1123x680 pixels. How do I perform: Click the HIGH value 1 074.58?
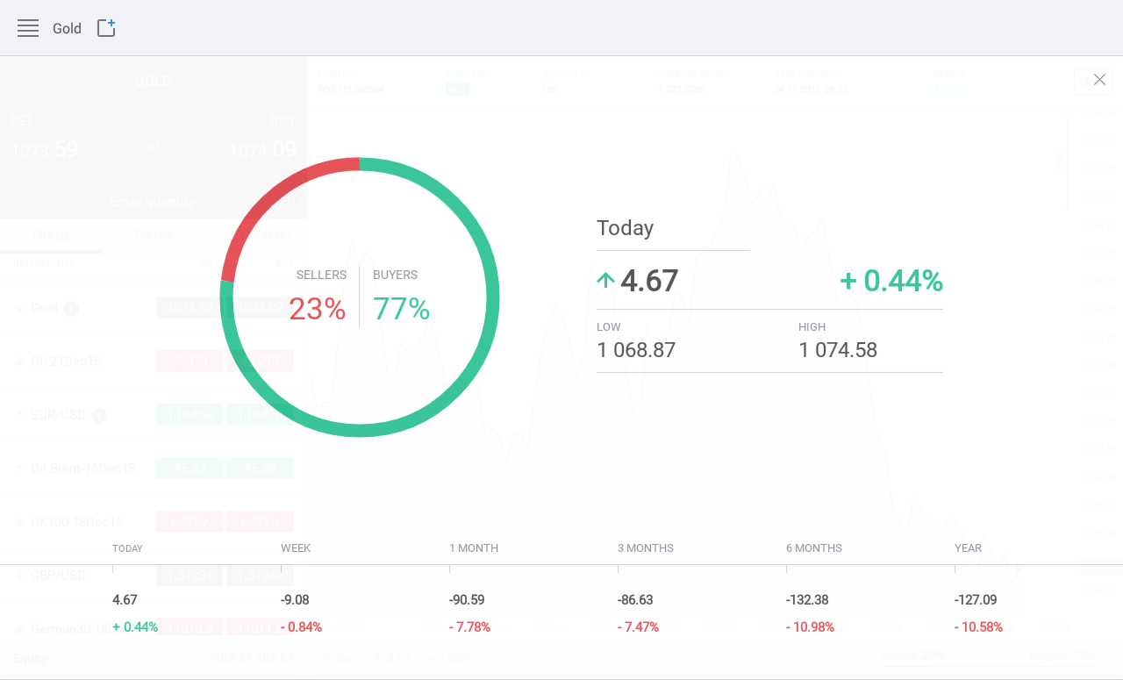click(838, 350)
